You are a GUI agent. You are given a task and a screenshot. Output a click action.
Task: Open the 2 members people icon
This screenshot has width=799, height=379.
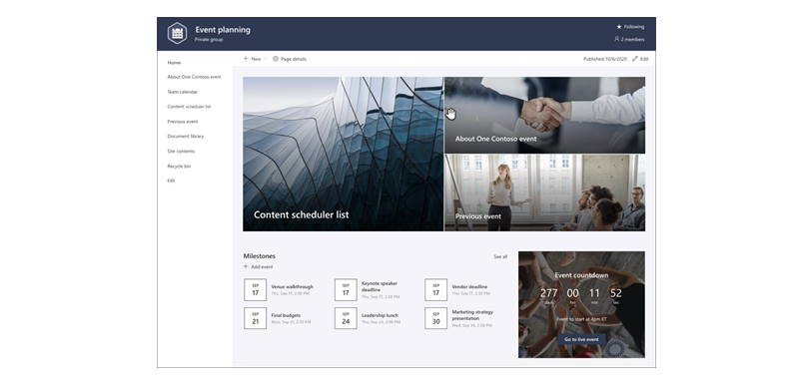coord(616,39)
